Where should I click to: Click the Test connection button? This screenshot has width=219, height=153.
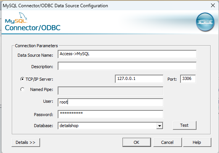tap(184, 125)
